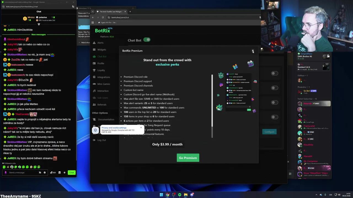Open Widgets in the BotRix sidebar
This screenshot has height=198, width=353.
101,50
